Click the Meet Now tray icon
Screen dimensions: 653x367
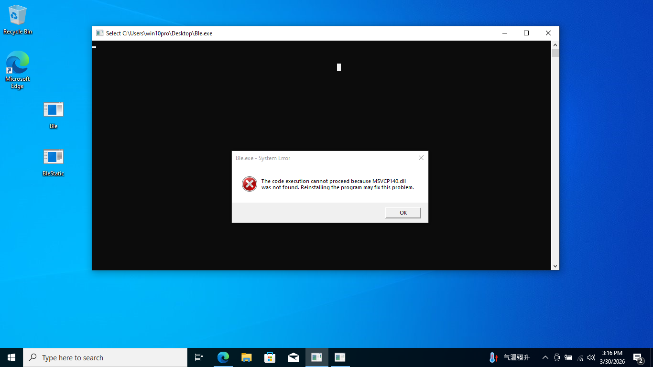pos(557,357)
